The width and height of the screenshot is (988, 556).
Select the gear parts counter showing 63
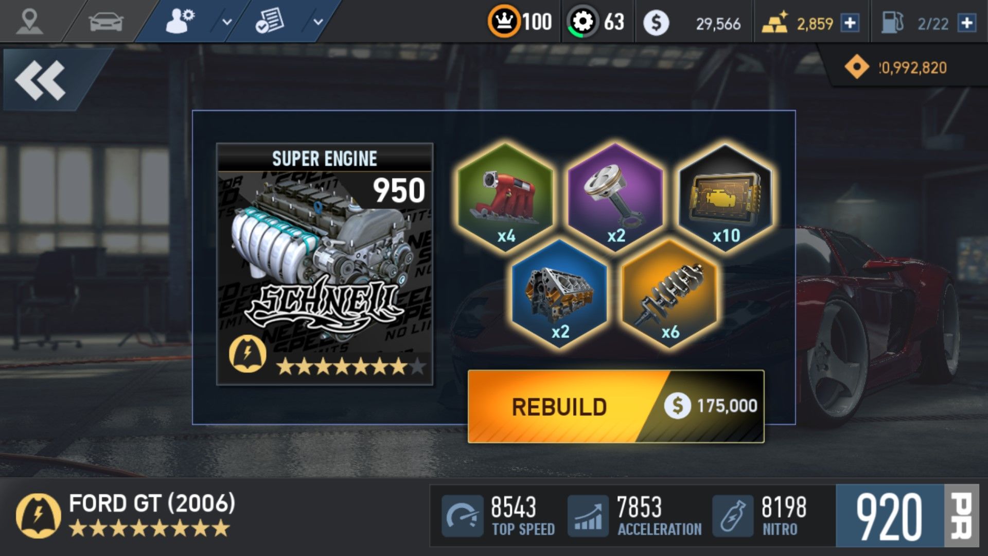pos(583,22)
